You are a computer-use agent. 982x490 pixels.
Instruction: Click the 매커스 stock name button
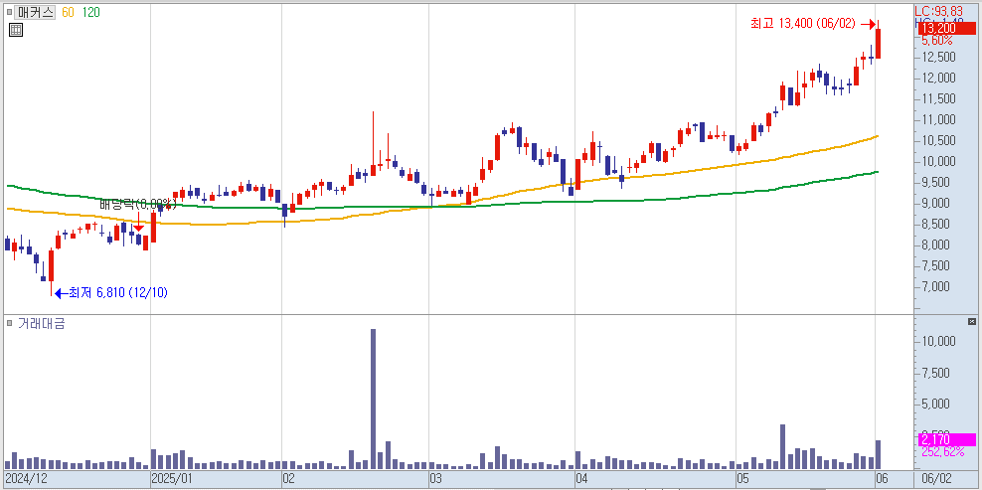click(x=35, y=13)
